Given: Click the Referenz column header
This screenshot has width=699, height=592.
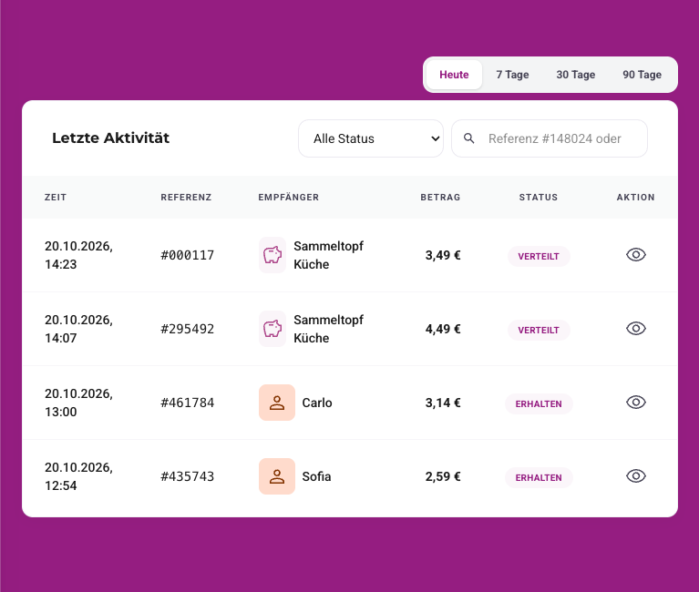Looking at the screenshot, I should 186,198.
